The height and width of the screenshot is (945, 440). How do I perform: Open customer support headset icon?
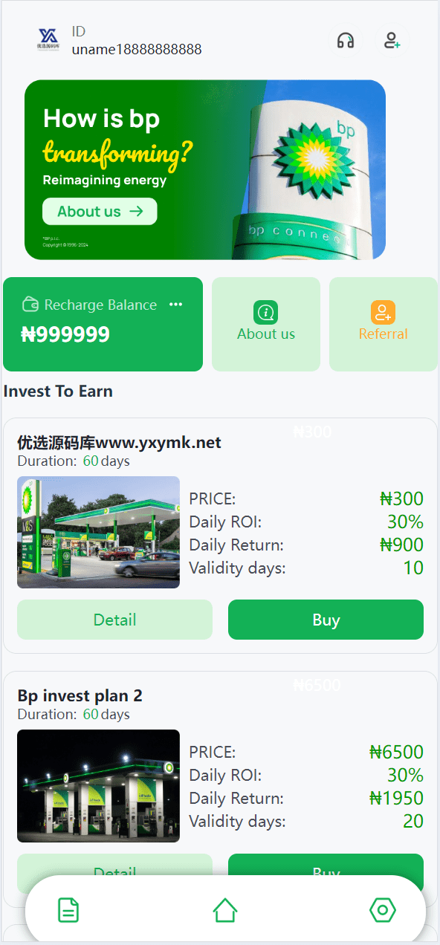[346, 40]
